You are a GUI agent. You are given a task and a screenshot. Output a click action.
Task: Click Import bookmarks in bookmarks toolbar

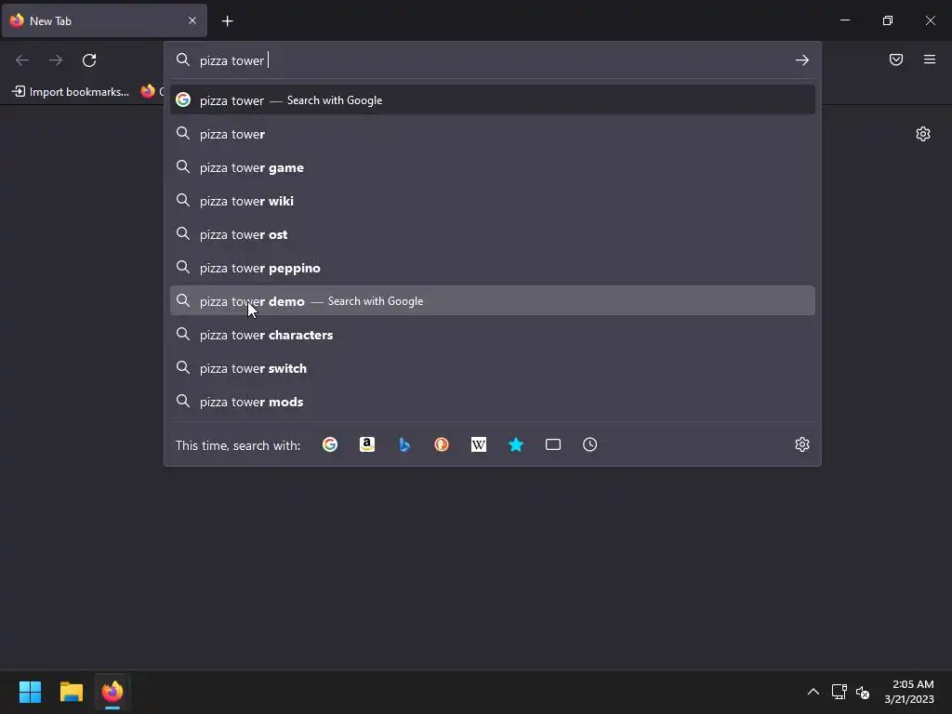pyautogui.click(x=71, y=92)
